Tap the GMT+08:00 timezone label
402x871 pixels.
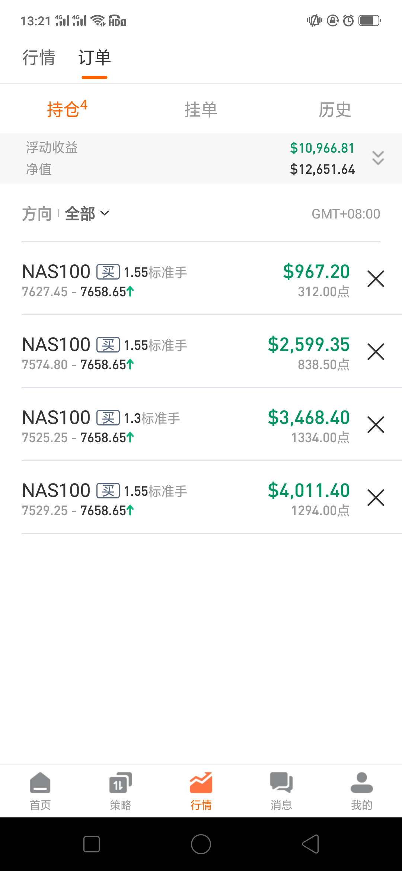click(346, 214)
